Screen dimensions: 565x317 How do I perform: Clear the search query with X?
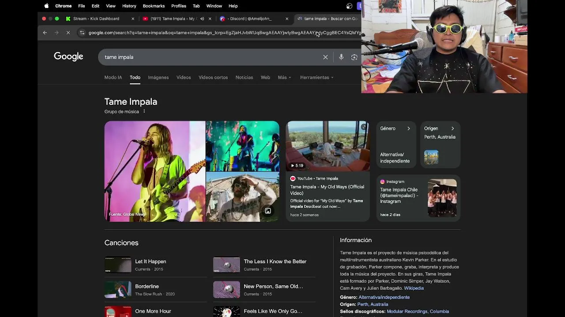click(325, 57)
